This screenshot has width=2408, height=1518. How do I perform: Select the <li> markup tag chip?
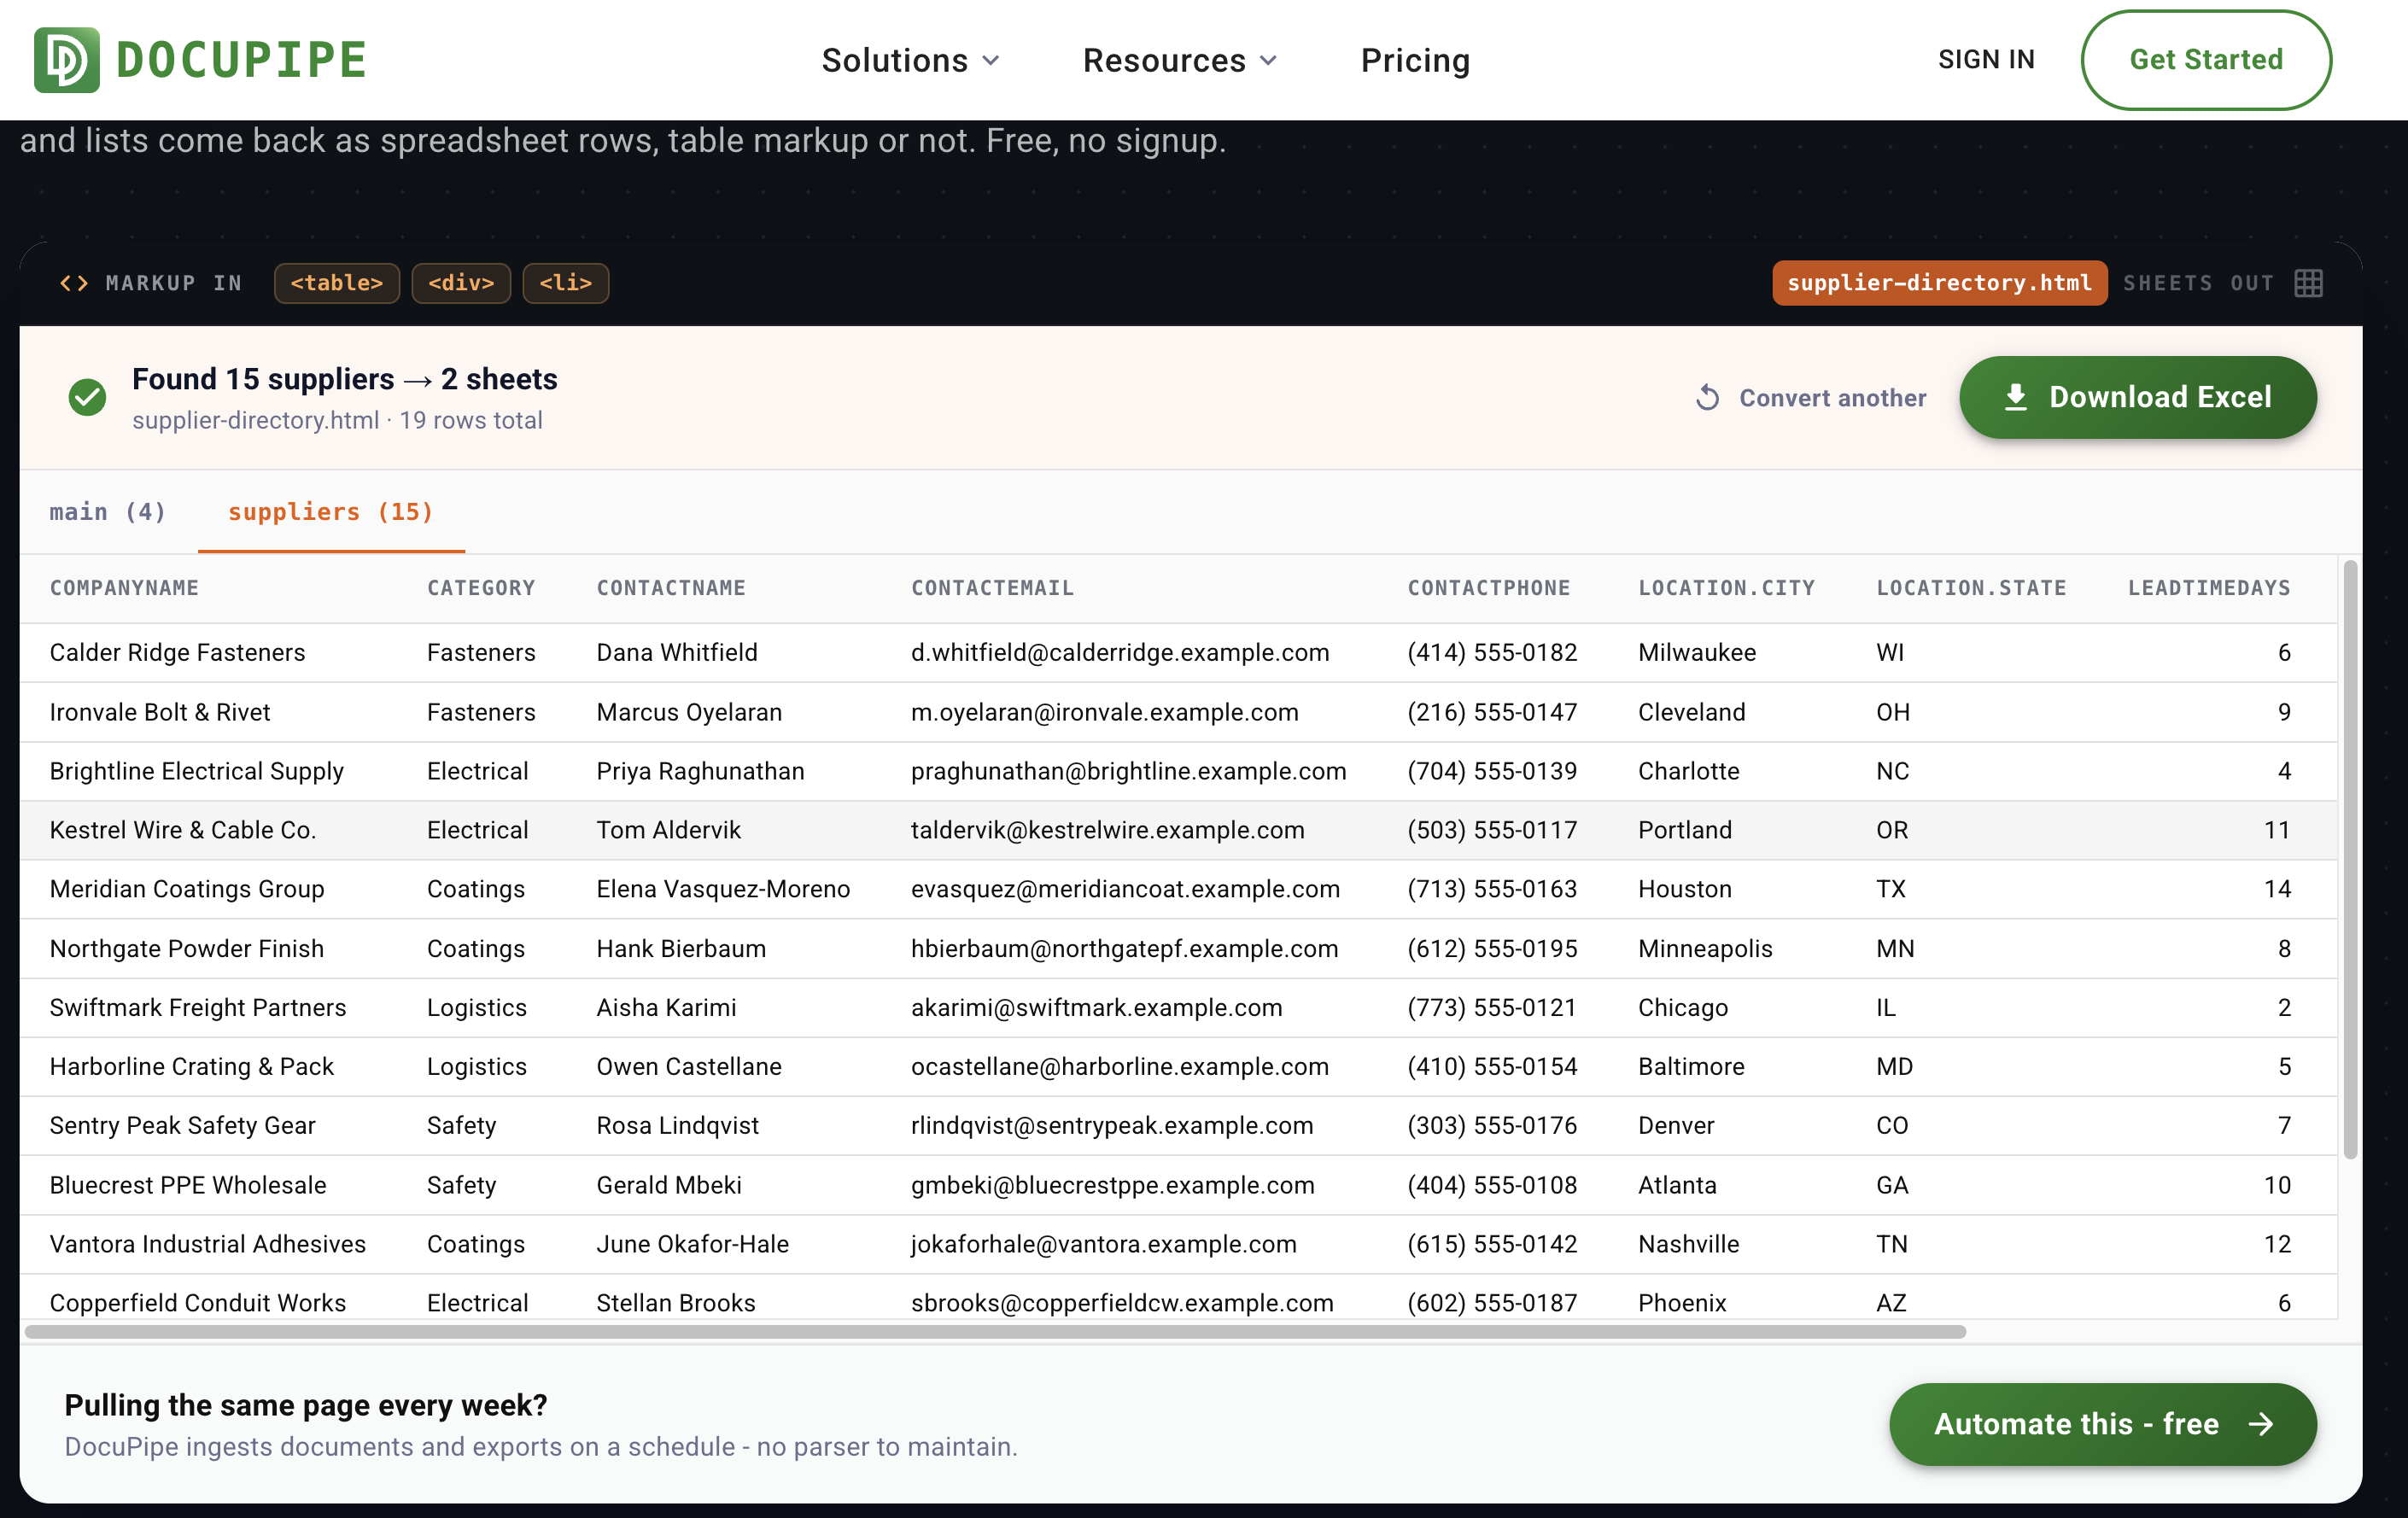coord(566,283)
